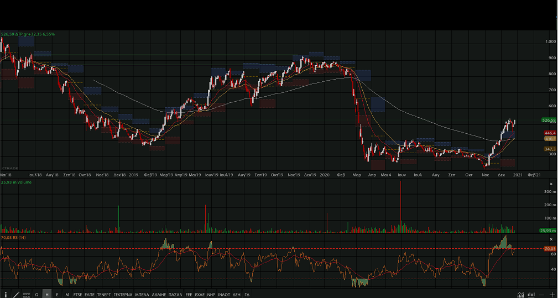Zoom out with the minus icon
This screenshot has width=558, height=298.
coord(542,295)
